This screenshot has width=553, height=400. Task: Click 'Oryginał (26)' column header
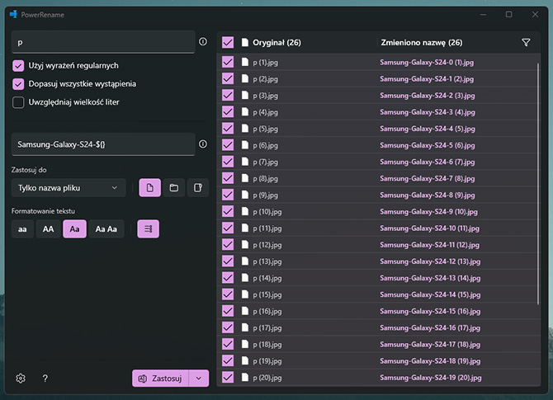tap(276, 43)
